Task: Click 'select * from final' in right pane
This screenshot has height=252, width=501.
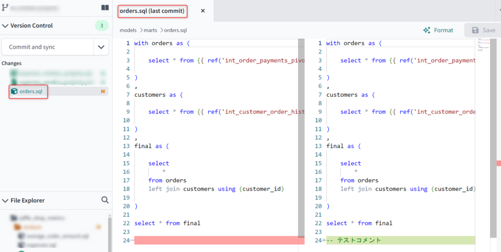Action: coord(359,223)
